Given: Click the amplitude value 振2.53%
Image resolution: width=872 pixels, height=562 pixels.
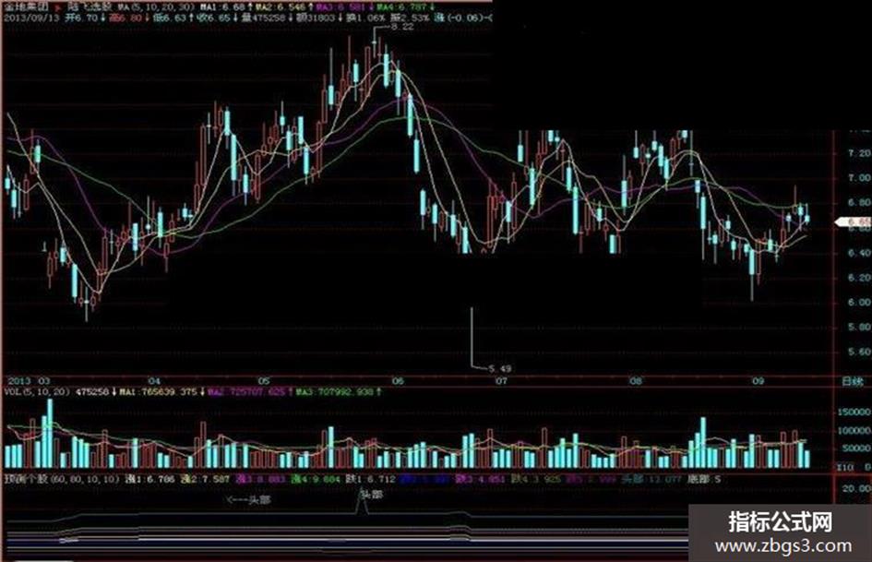Looking at the screenshot, I should 410,18.
